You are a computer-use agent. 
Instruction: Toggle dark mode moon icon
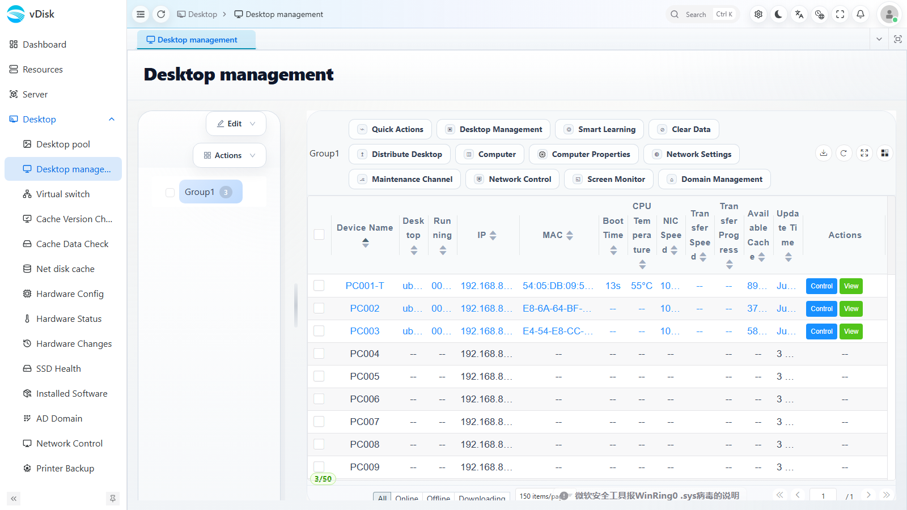click(779, 14)
